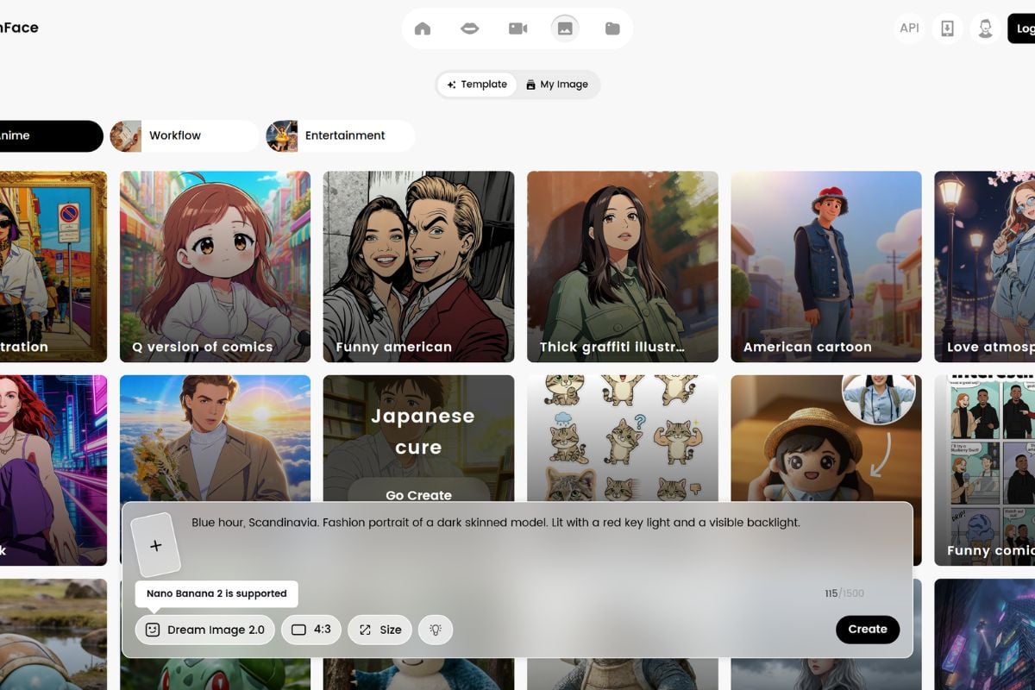Open the video camera icon in navigation

click(x=517, y=28)
